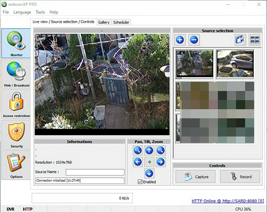Image resolution: width=267 pixels, height=212 pixels.
Task: Click the CPU 36% status text
Action: (x=243, y=209)
